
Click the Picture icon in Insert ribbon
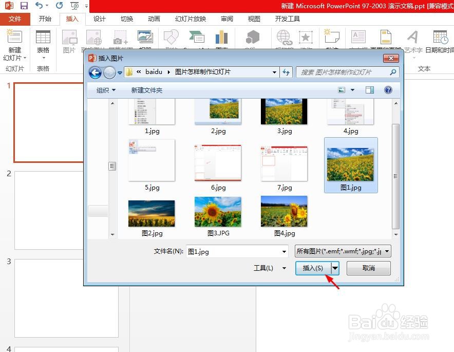(69, 37)
